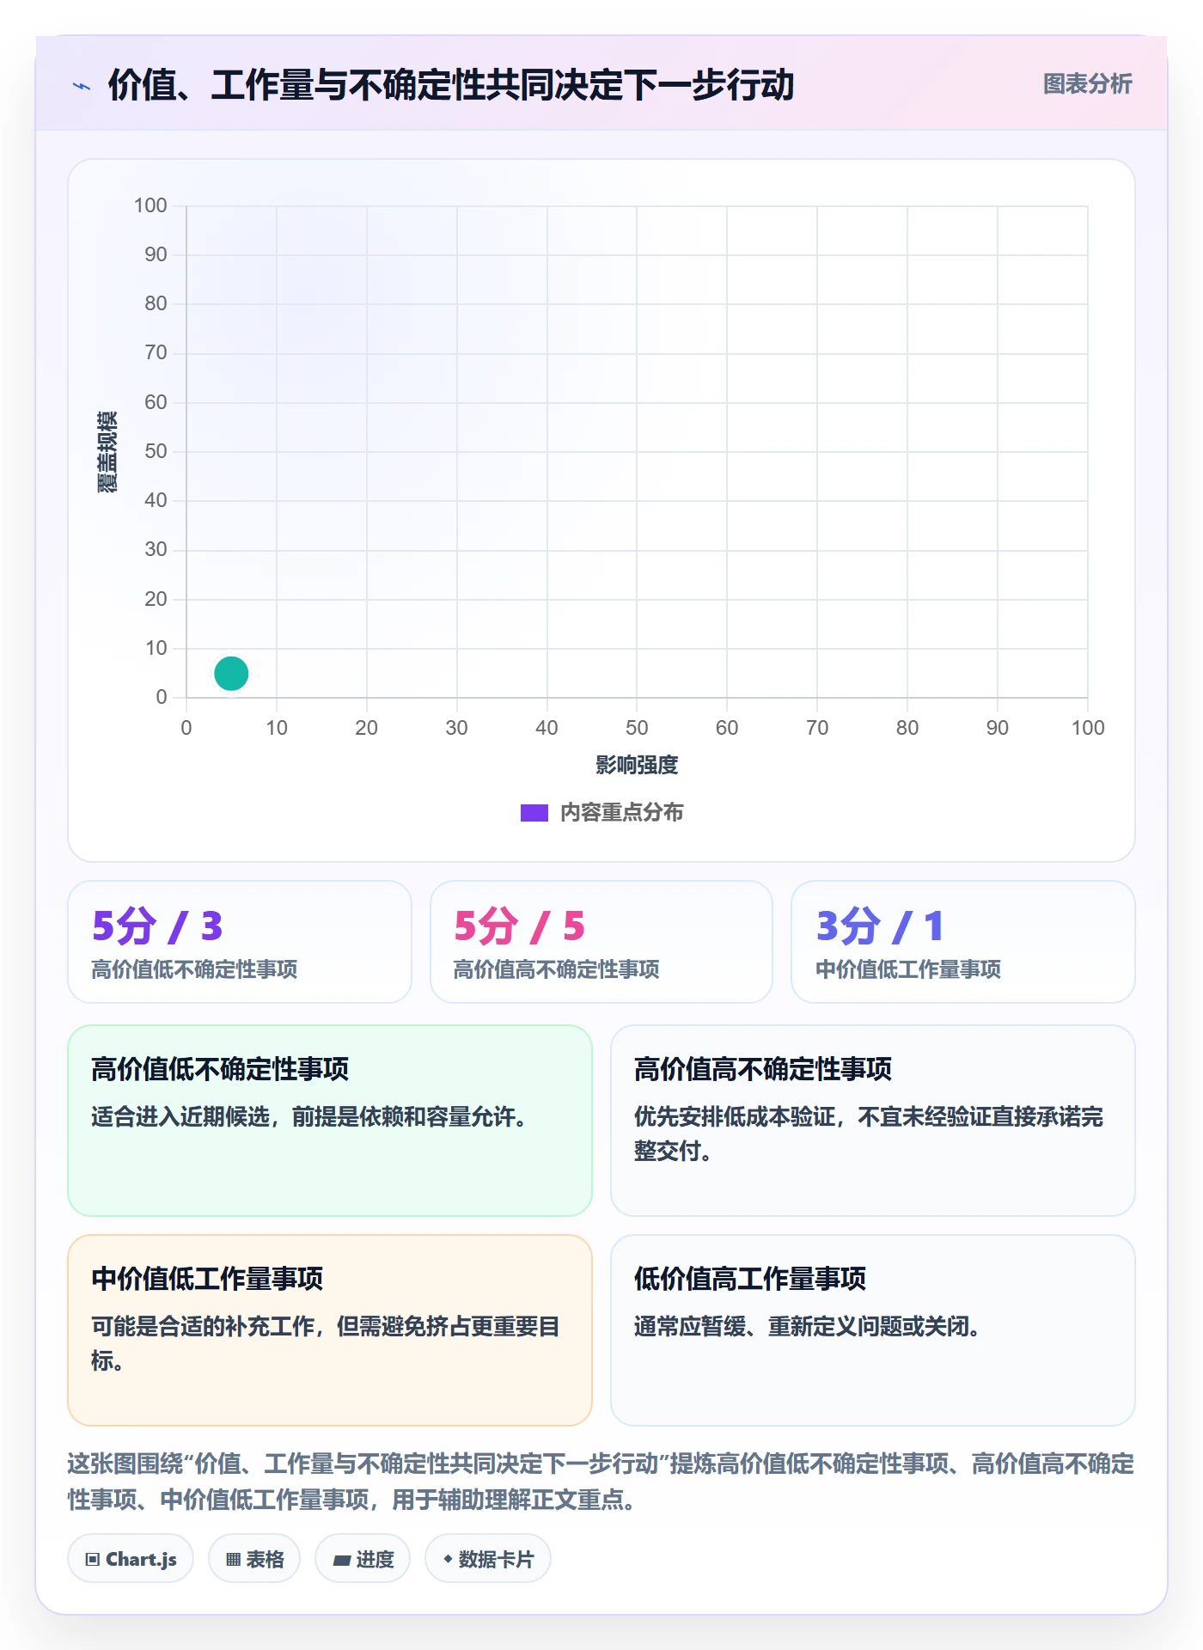Screen dimensions: 1203x1650
Task: Select the 高价值高不确定性事项 description card heading
Action: pos(763,1069)
